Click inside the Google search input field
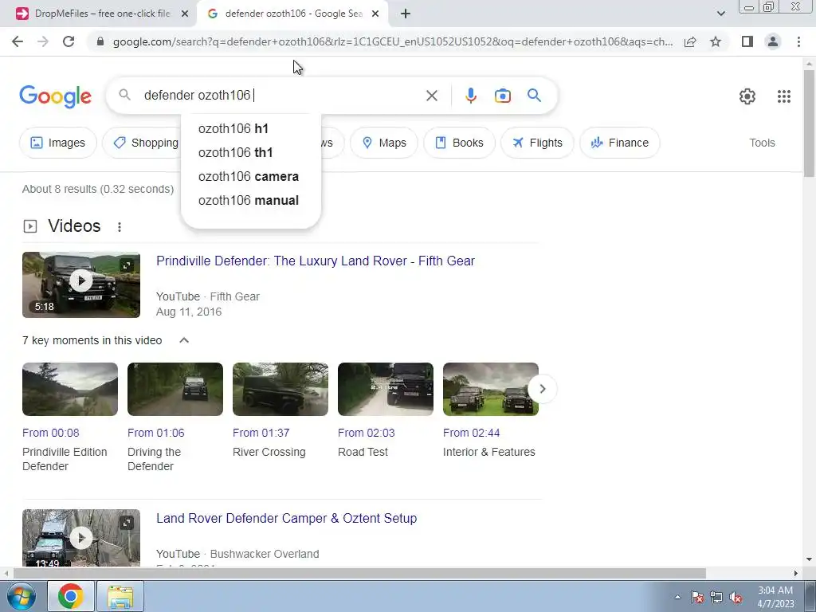Viewport: 816px width, 612px height. pos(281,96)
